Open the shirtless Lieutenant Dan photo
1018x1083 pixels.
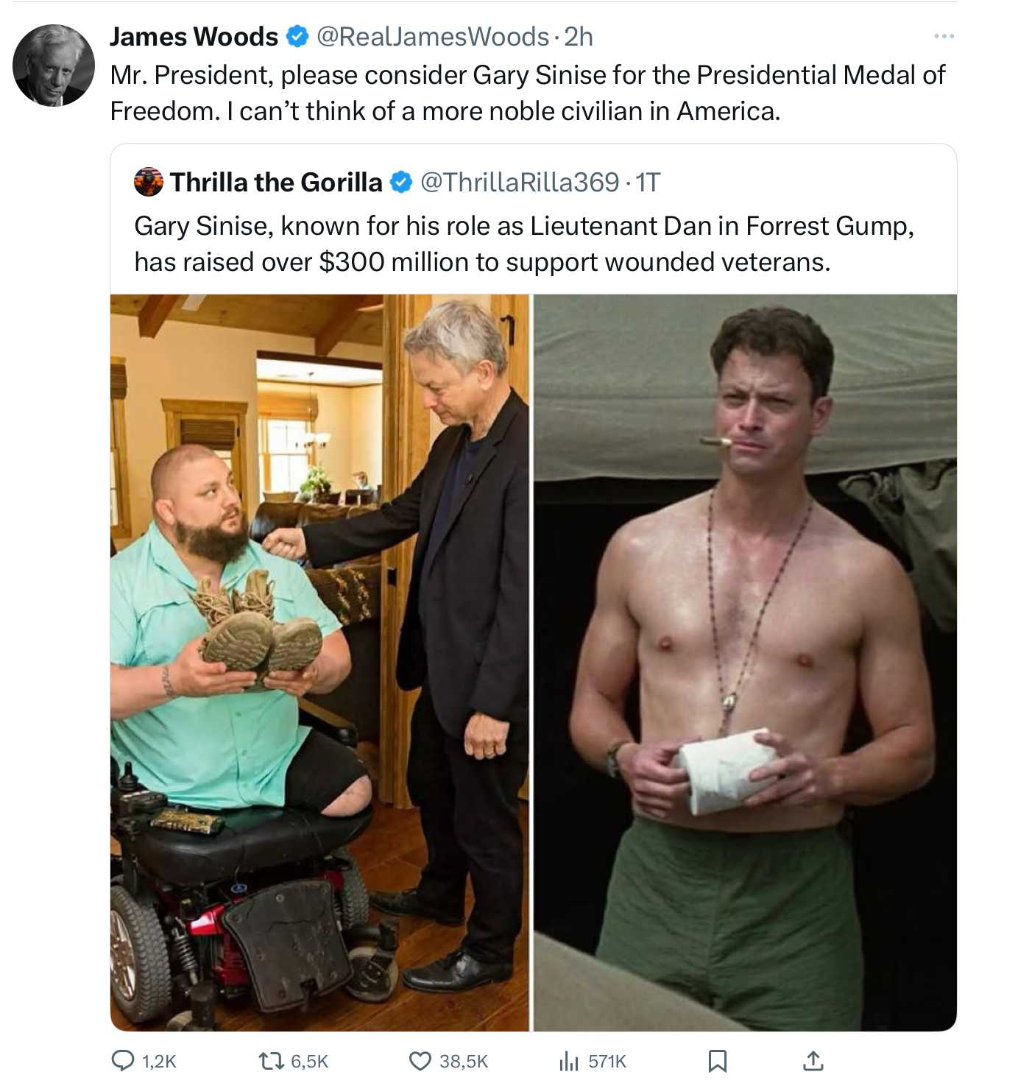tap(745, 663)
